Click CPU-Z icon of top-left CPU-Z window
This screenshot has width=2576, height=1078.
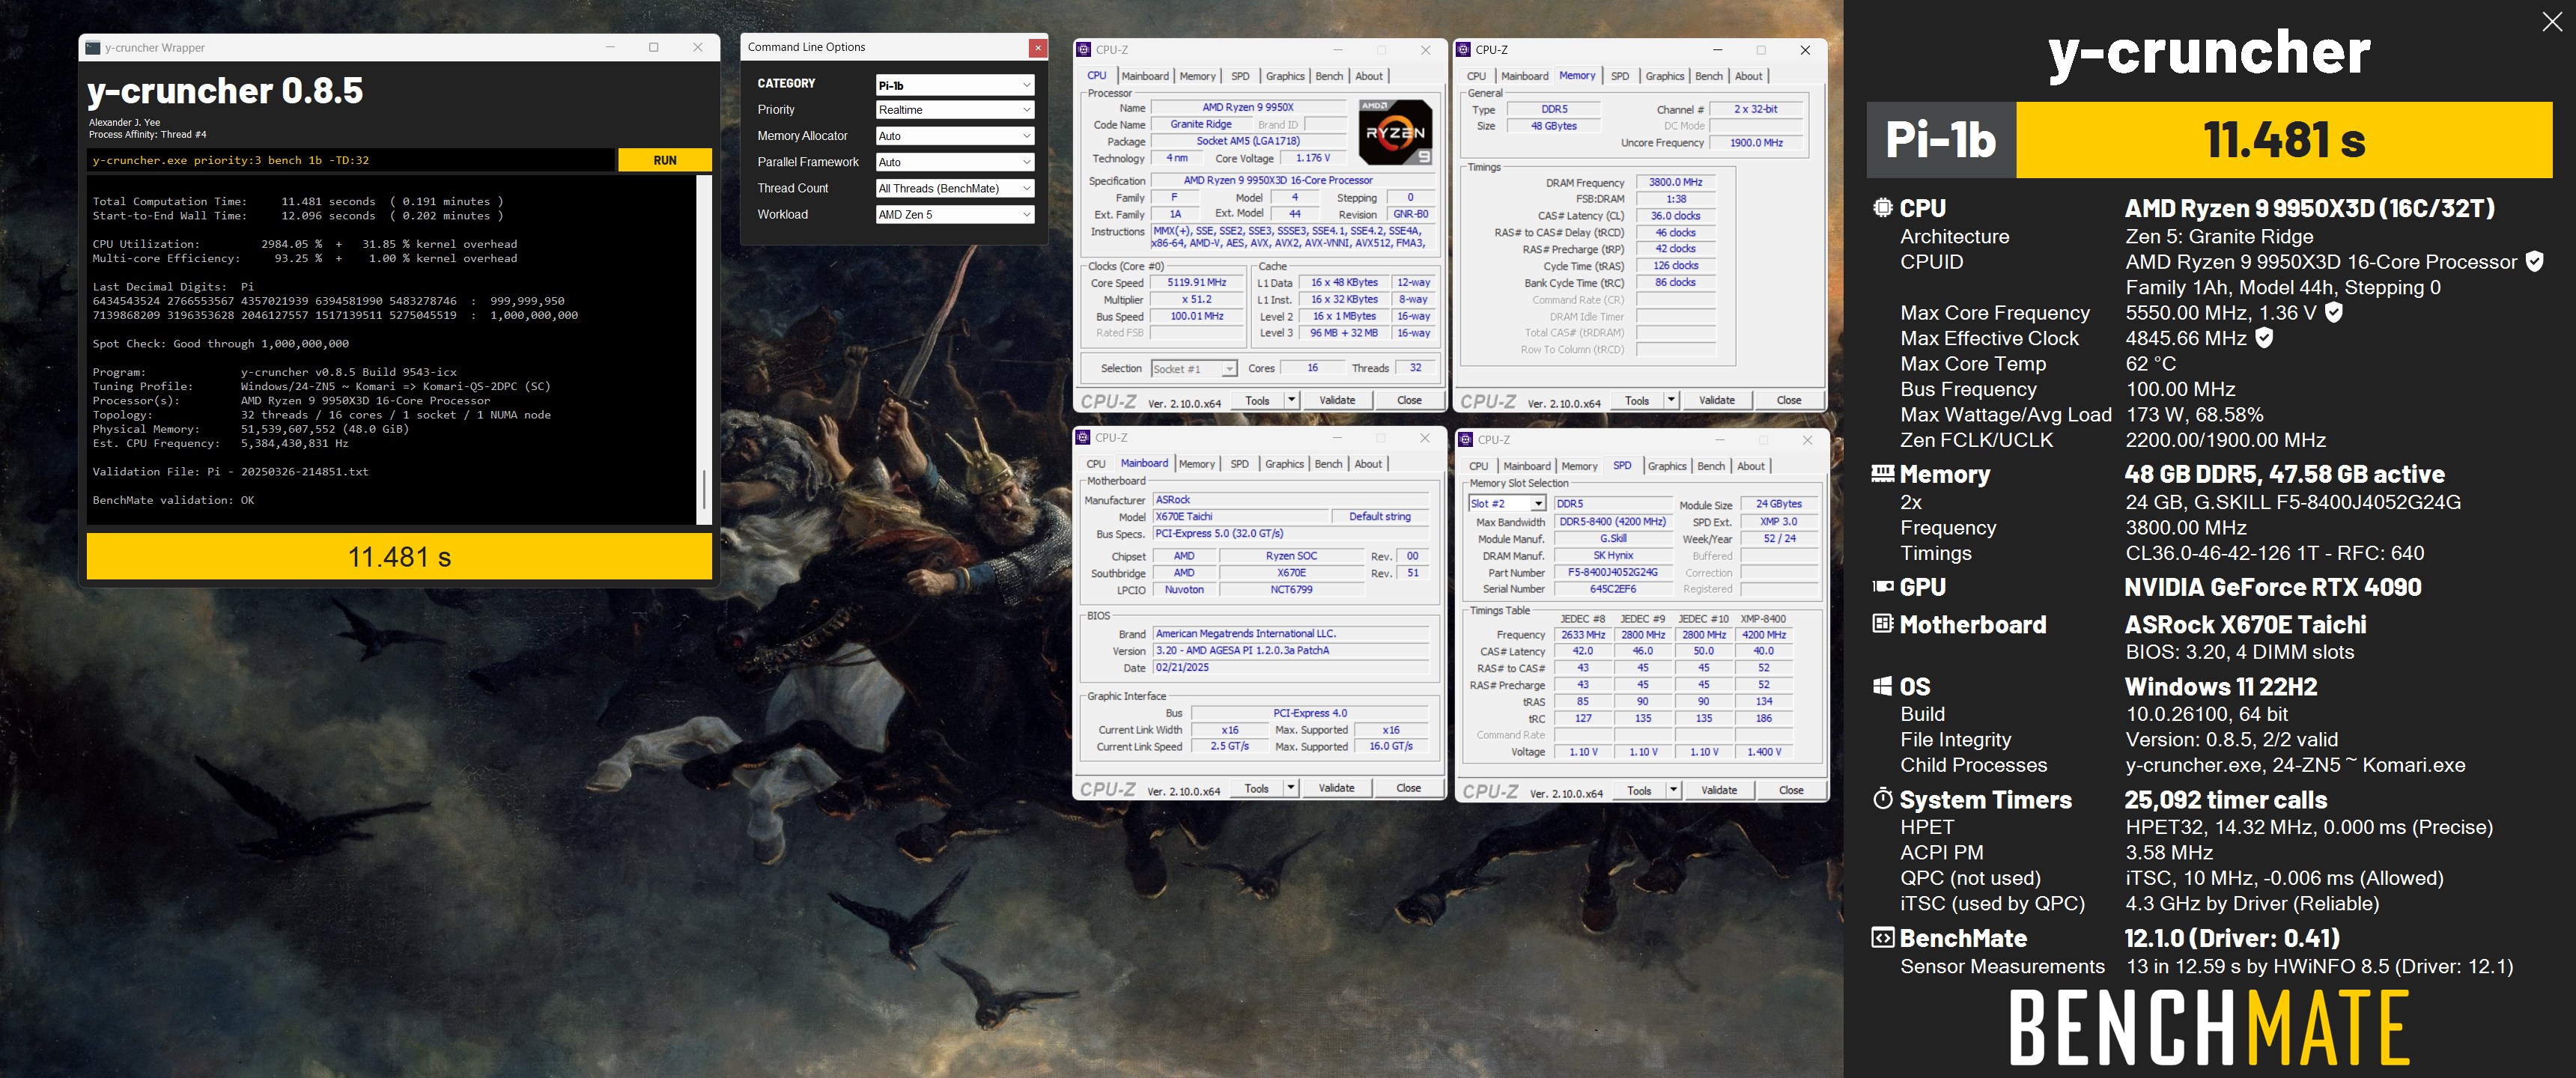(1083, 49)
